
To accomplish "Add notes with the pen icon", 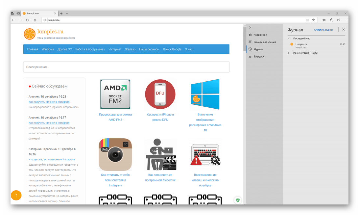I will point(331,20).
